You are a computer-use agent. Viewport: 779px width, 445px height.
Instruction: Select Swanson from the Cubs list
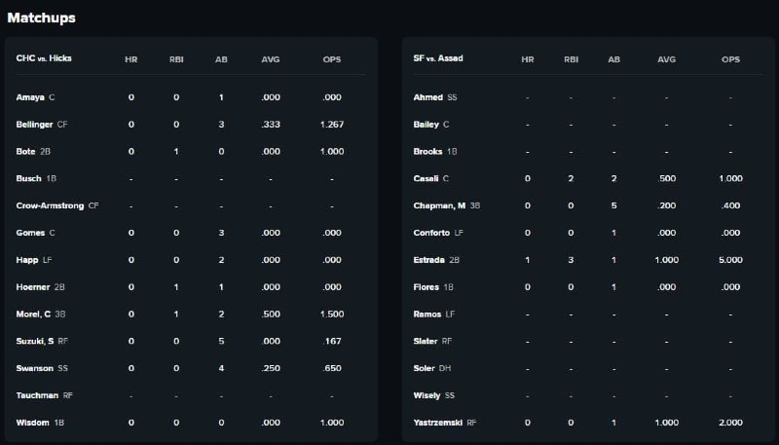coord(34,368)
